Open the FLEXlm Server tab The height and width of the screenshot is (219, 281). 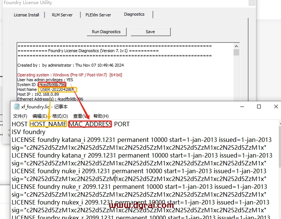[x=98, y=15]
